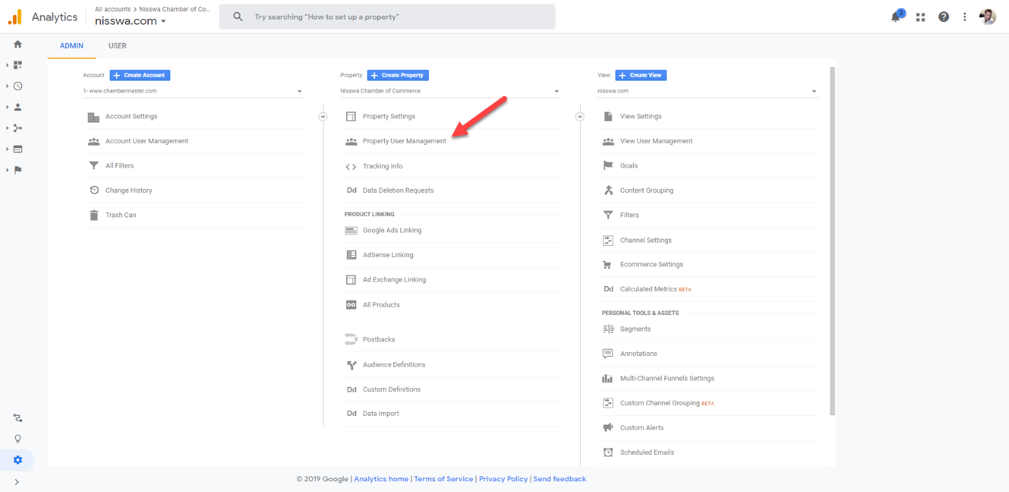The height and width of the screenshot is (492, 1009).
Task: Open Property User Management
Action: tap(404, 141)
